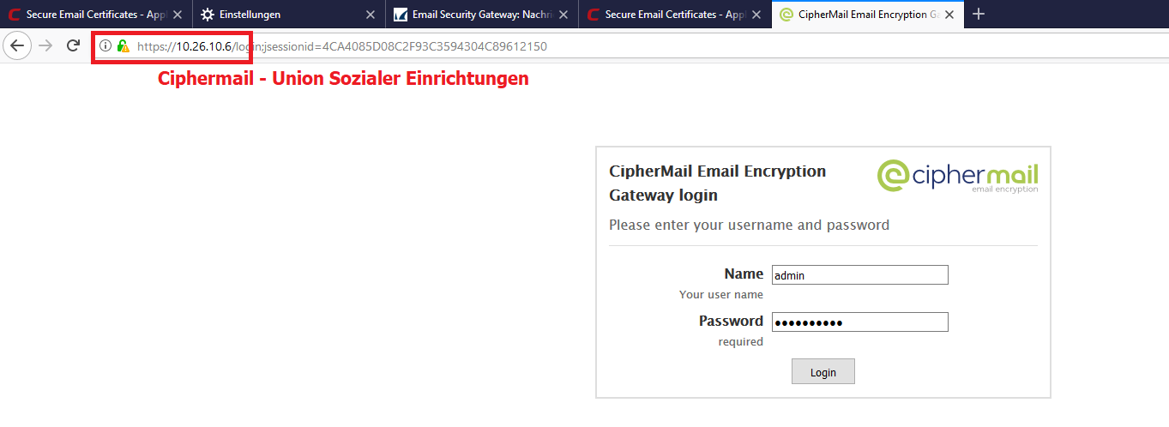Image resolution: width=1169 pixels, height=427 pixels.
Task: Close the Einstellungen tab
Action: point(371,15)
